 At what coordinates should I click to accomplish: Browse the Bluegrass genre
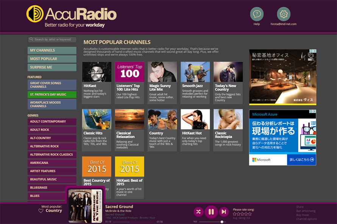[52, 188]
